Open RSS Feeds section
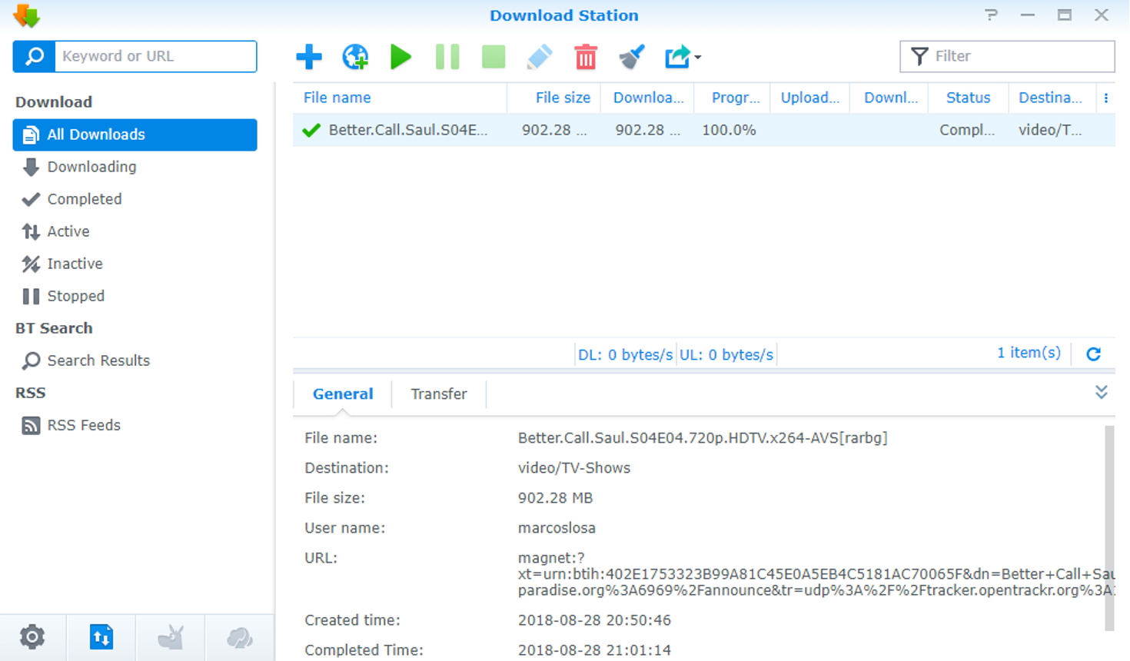 pos(135,425)
